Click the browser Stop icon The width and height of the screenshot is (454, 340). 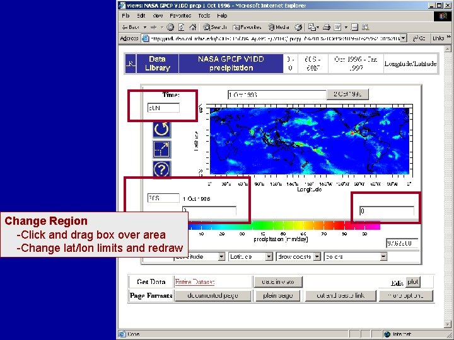(170, 27)
